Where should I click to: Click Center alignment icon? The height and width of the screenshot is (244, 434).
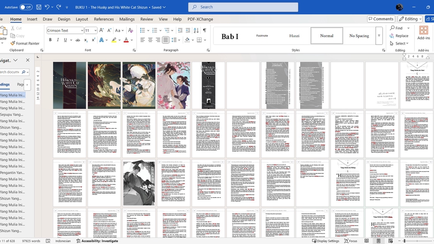coord(150,40)
